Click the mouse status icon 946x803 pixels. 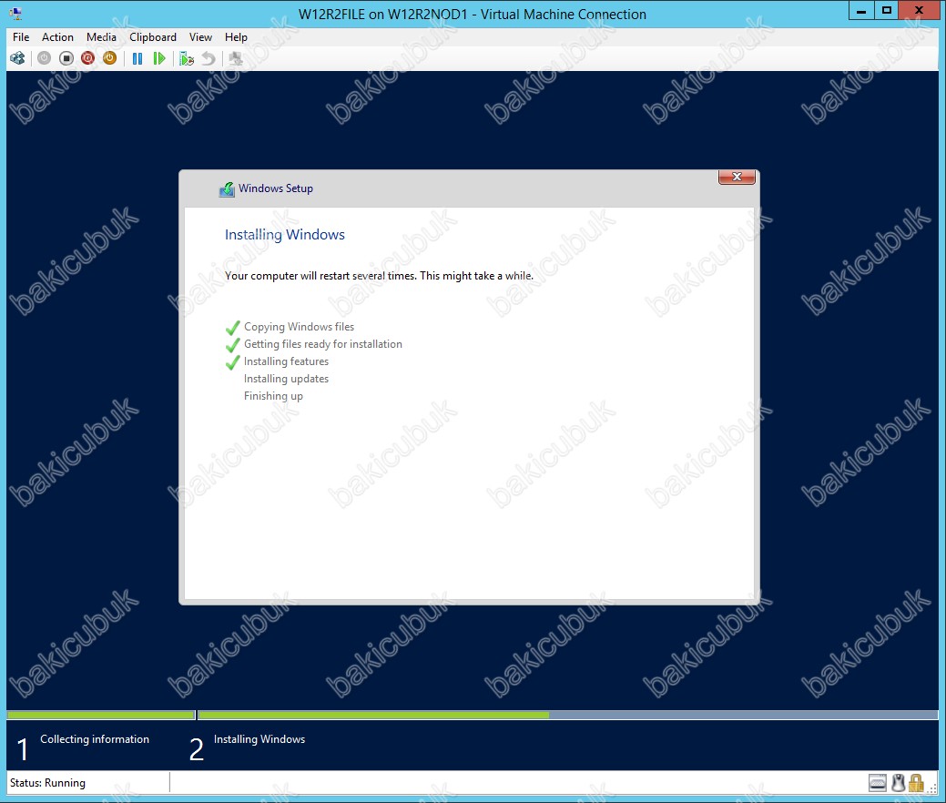(899, 783)
